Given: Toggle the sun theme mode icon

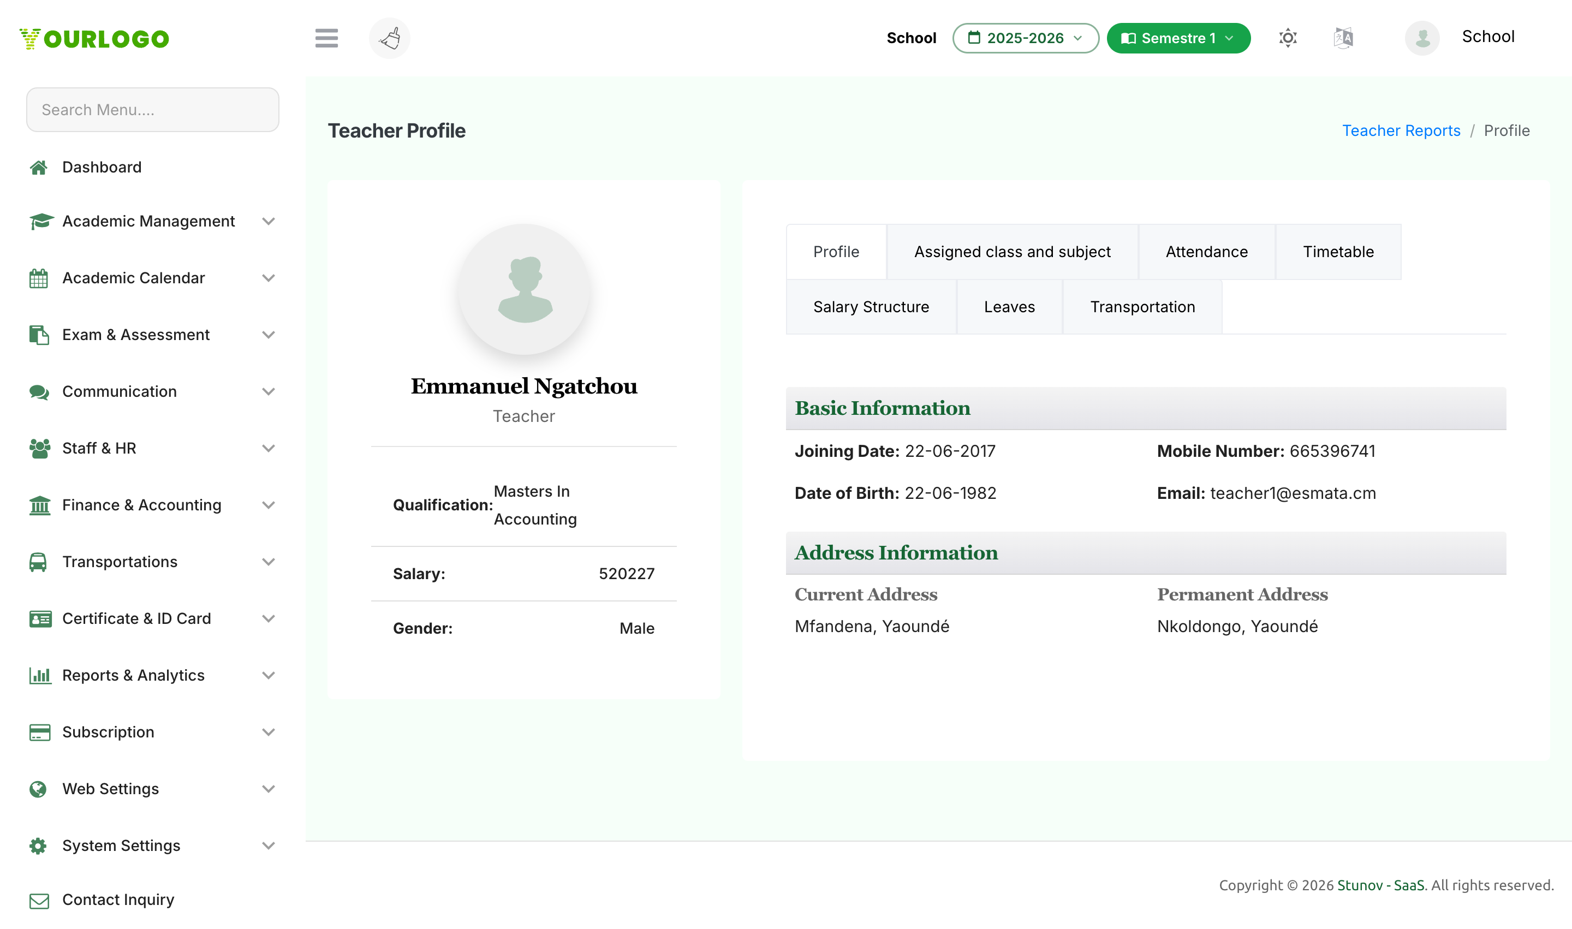Looking at the screenshot, I should click(1287, 38).
